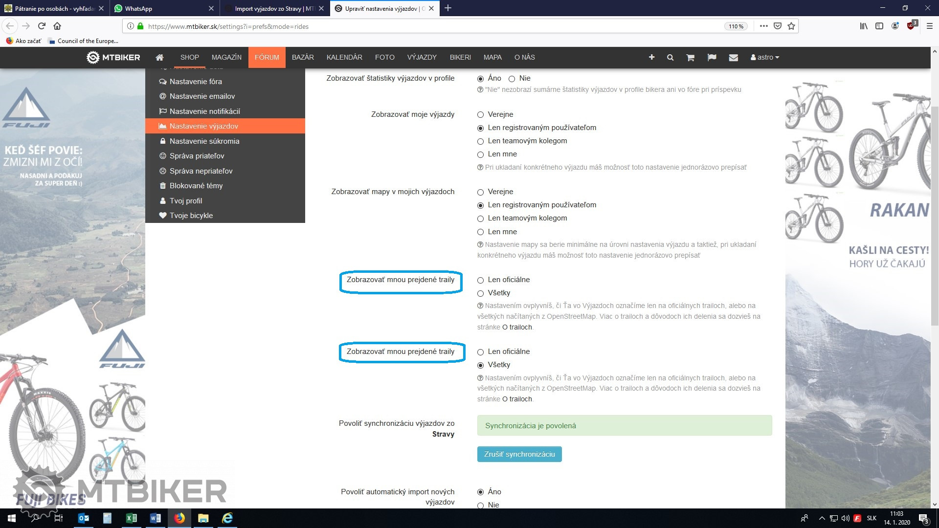
Task: Click the flag notifications icon
Action: pos(712,57)
